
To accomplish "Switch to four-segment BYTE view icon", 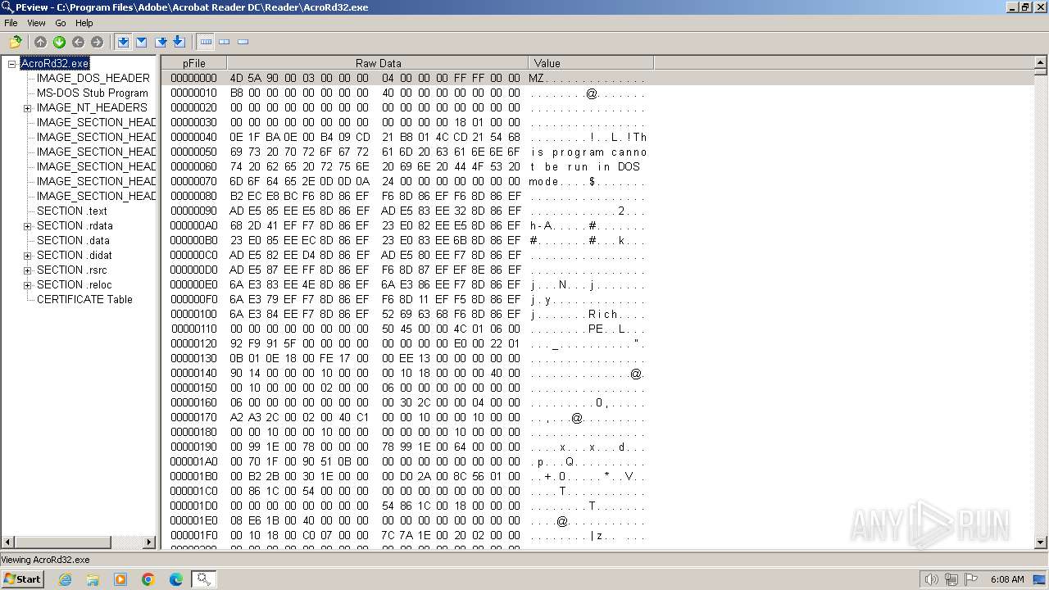I will (x=206, y=42).
